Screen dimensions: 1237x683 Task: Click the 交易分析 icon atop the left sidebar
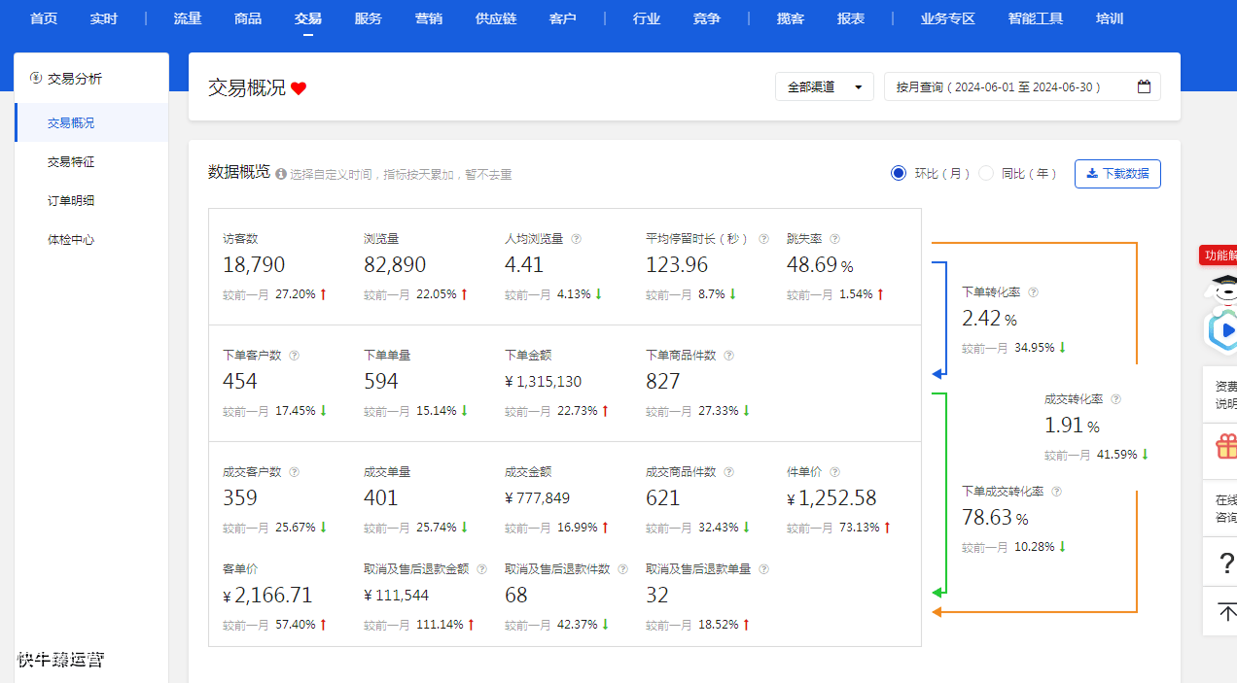[34, 78]
